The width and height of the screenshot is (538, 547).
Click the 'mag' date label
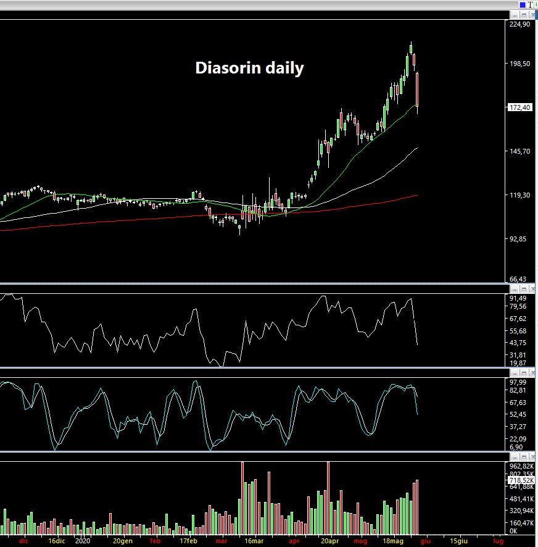point(360,541)
